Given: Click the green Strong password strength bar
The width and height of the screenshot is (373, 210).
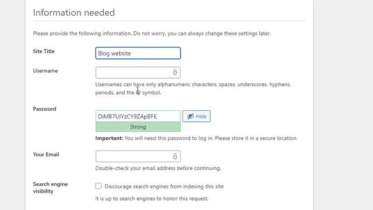Looking at the screenshot, I should 138,127.
